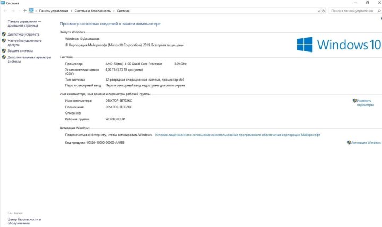
Task: Open Диспетчер устройств link
Action: [23, 34]
